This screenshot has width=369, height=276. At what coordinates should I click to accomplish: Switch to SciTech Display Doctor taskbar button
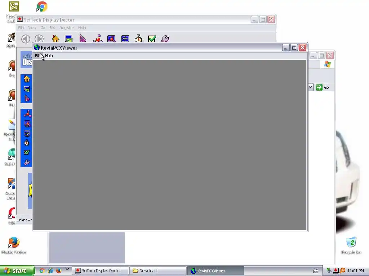(x=101, y=271)
